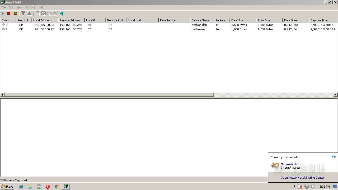Click the exit door toolbar icon
The width and height of the screenshot is (338, 190).
pyautogui.click(x=62, y=13)
